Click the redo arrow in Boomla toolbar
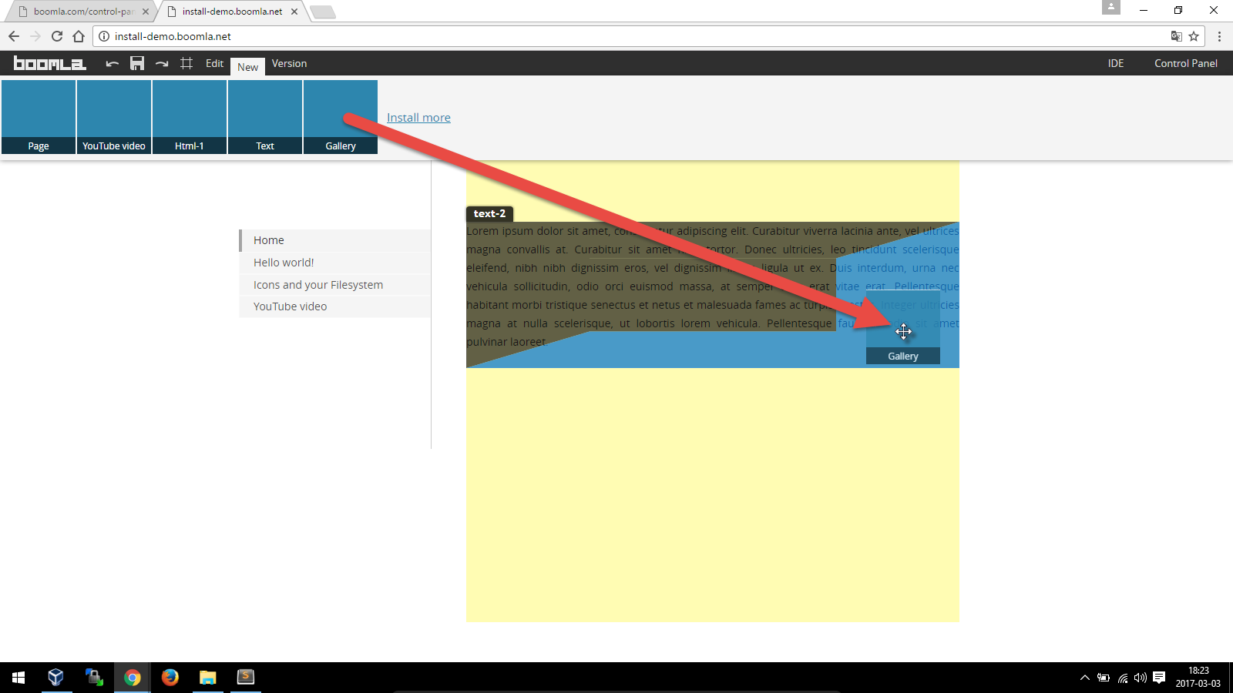 tap(162, 64)
